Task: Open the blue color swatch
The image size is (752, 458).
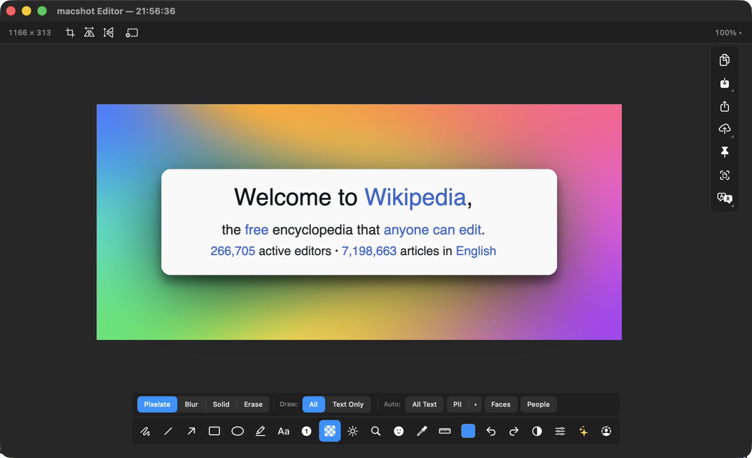Action: [x=468, y=431]
